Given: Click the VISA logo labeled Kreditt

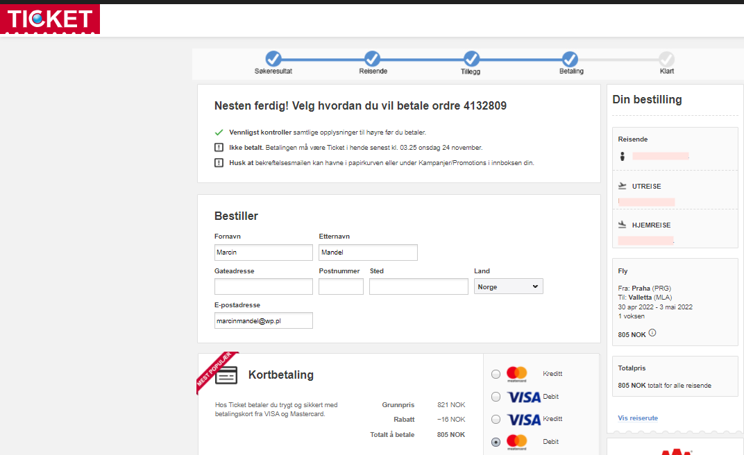Looking at the screenshot, I should (x=524, y=420).
